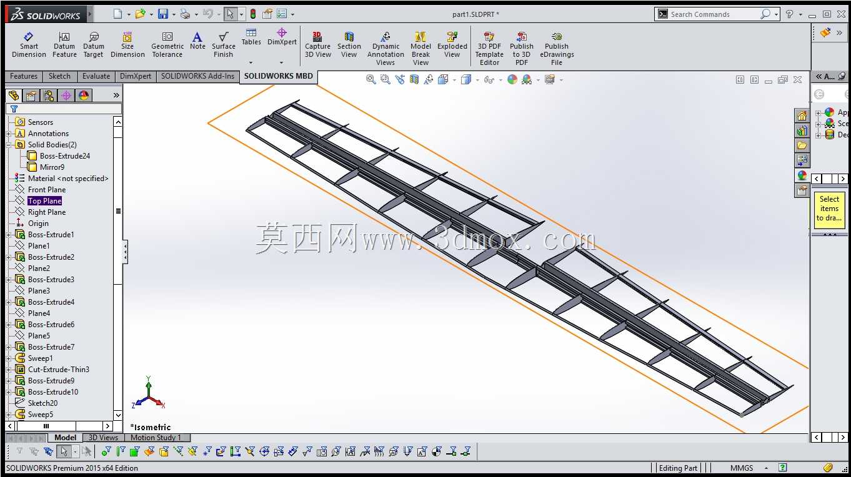Open the 3D PDF Template Editor
Viewport: 851px width, 477px height.
(489, 49)
